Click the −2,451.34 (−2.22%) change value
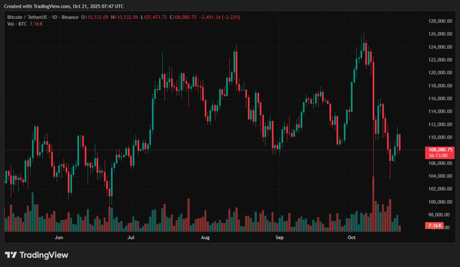The image size is (460, 267). [219, 17]
